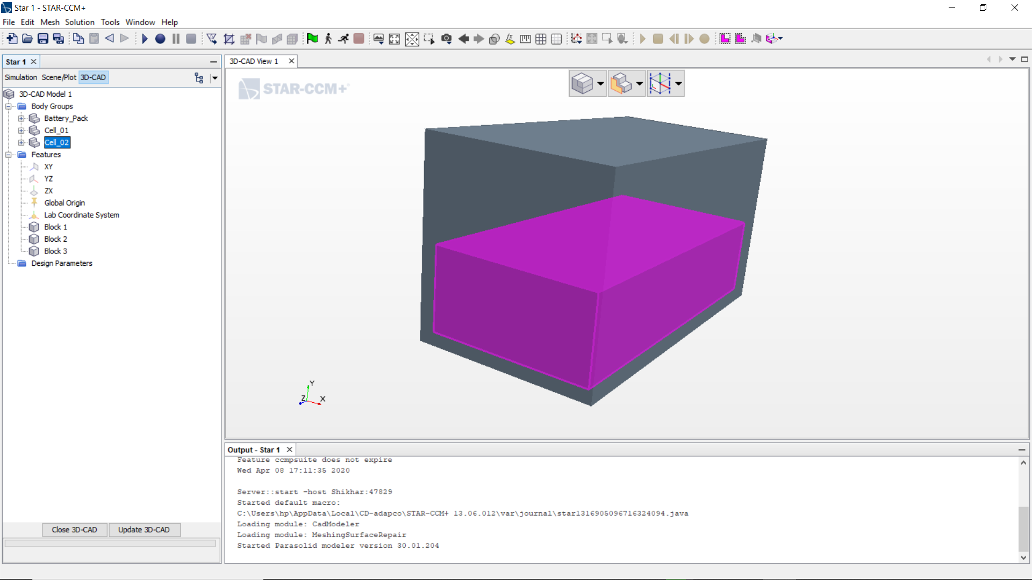Click the Output panel scroll down arrow

(1023, 557)
